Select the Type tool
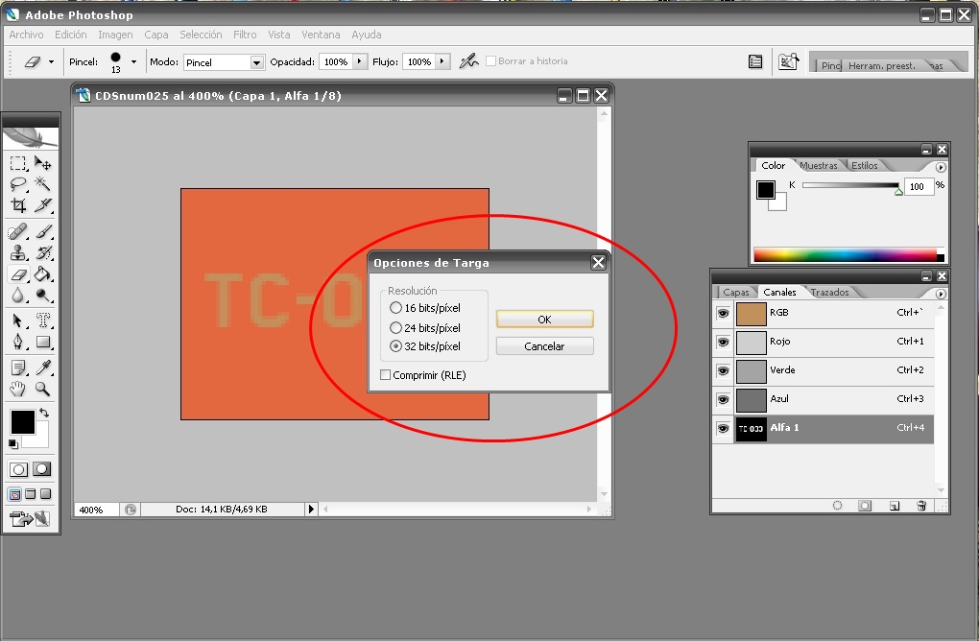The image size is (979, 641). (42, 320)
